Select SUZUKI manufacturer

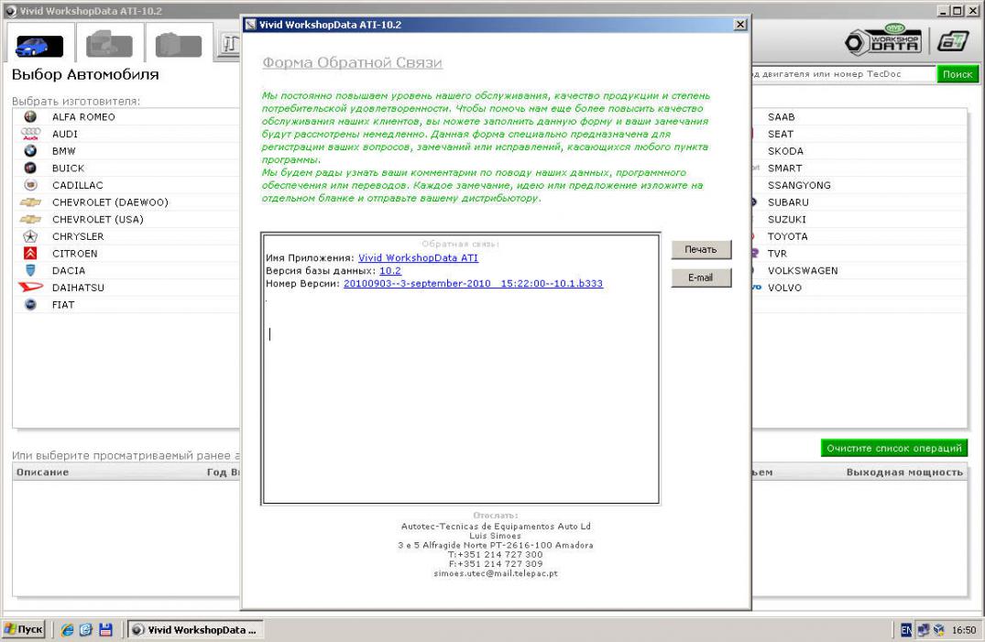click(786, 219)
